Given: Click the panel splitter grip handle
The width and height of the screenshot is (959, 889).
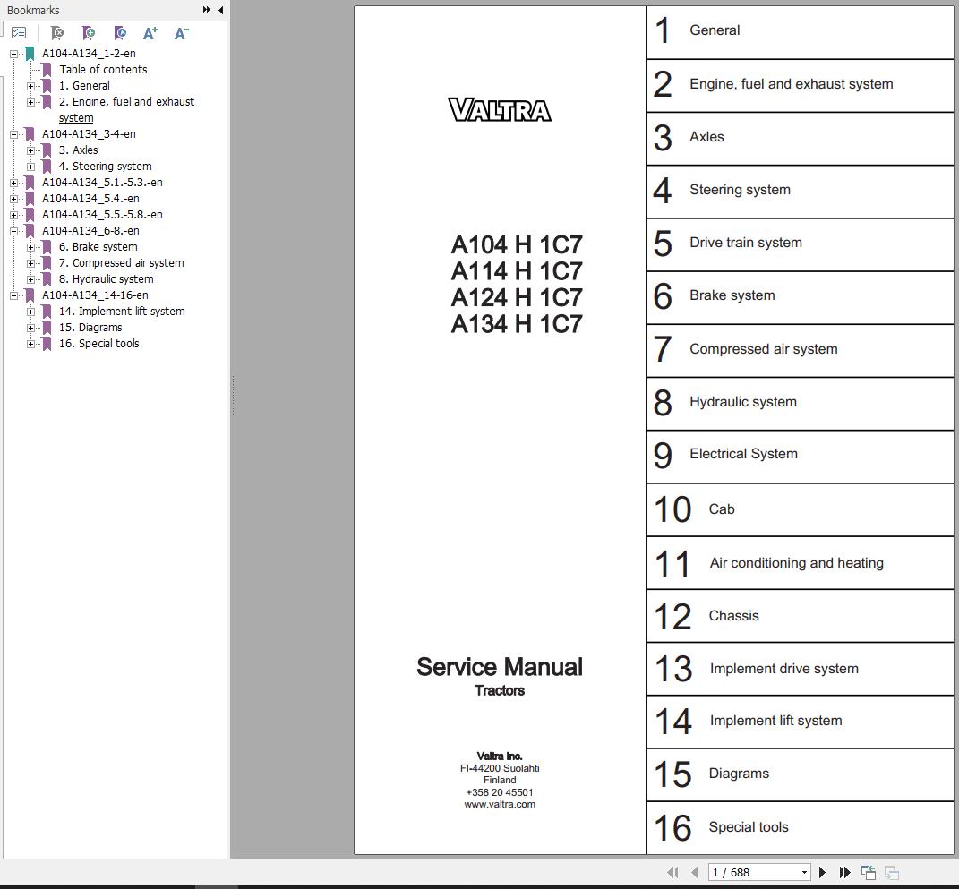Looking at the screenshot, I should point(234,395).
